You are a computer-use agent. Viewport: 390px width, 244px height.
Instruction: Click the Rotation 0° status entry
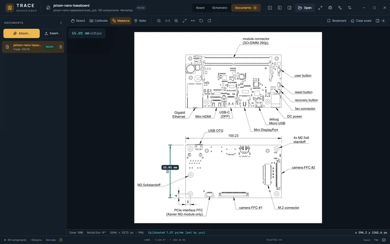pos(96,233)
